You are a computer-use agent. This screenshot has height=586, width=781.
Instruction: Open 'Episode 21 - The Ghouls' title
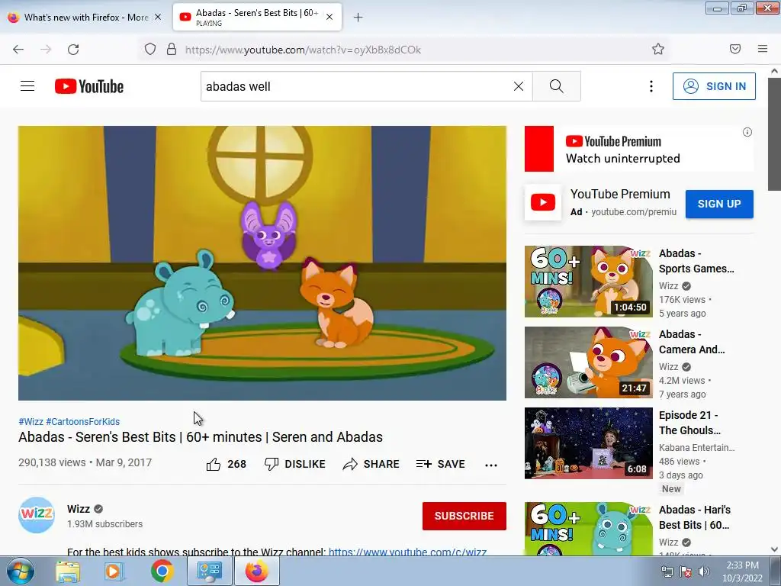(689, 423)
